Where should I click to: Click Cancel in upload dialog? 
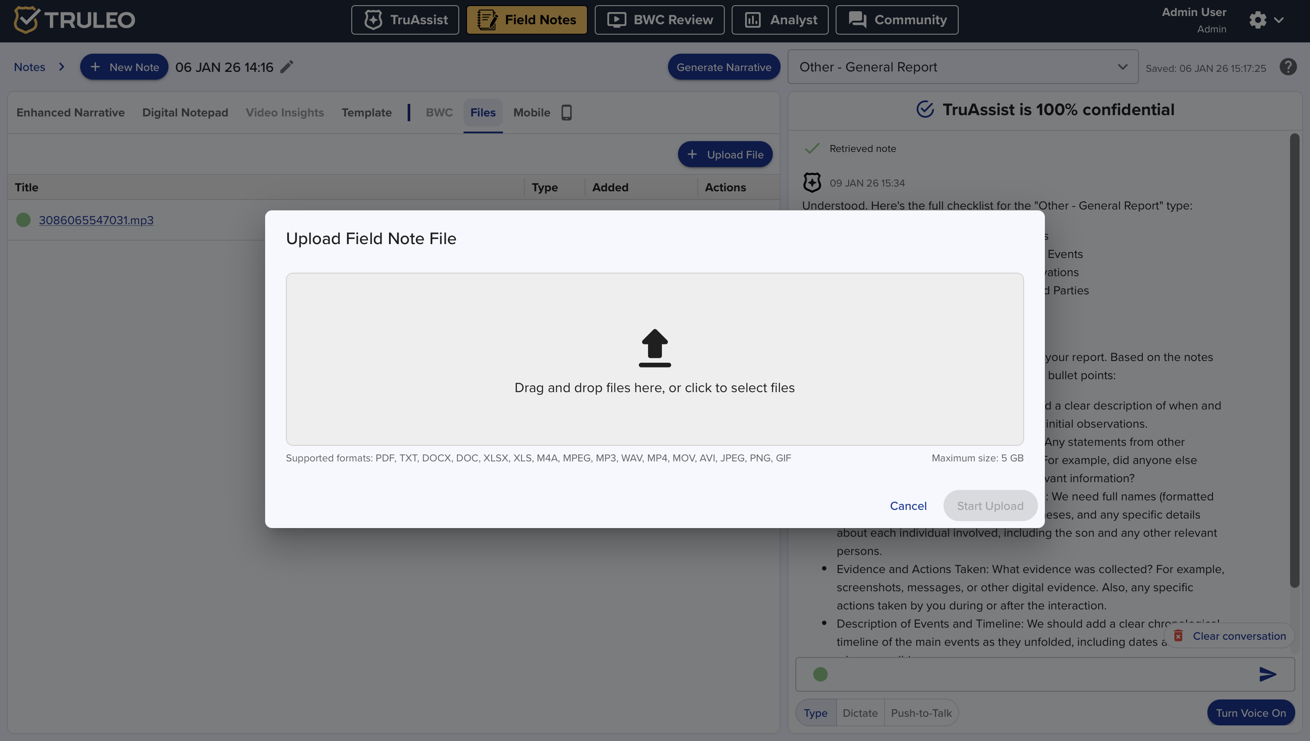pos(908,506)
